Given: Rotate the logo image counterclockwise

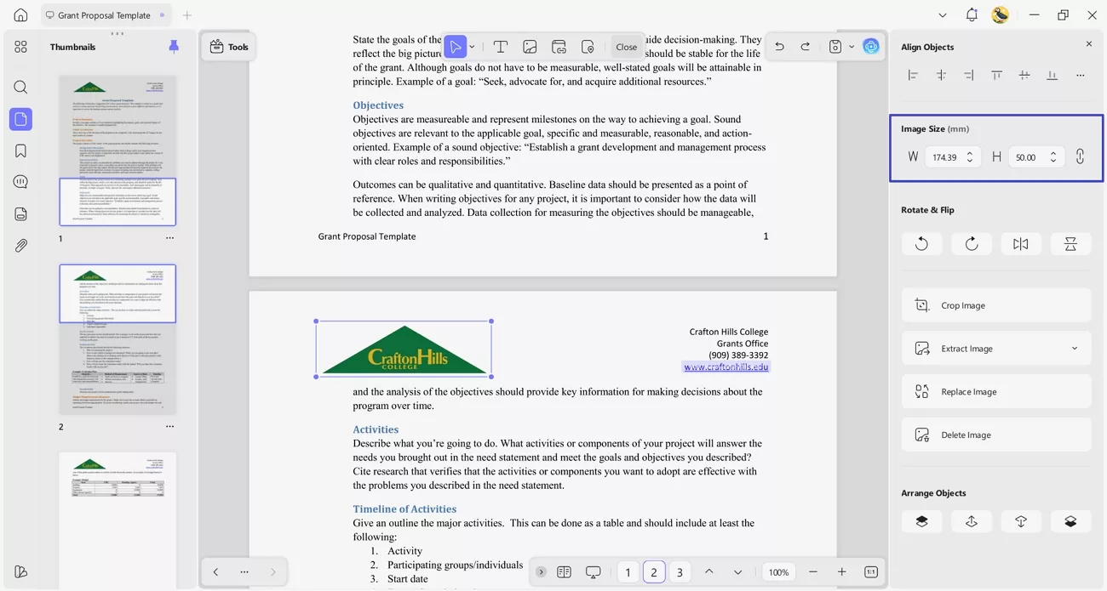Looking at the screenshot, I should 921,243.
